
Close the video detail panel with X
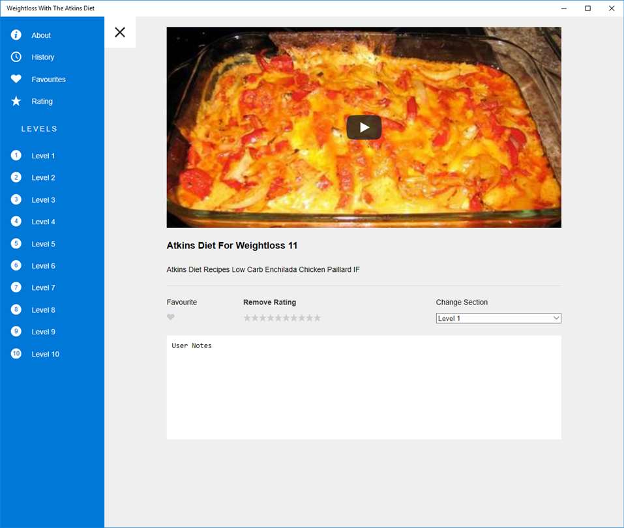[x=120, y=32]
